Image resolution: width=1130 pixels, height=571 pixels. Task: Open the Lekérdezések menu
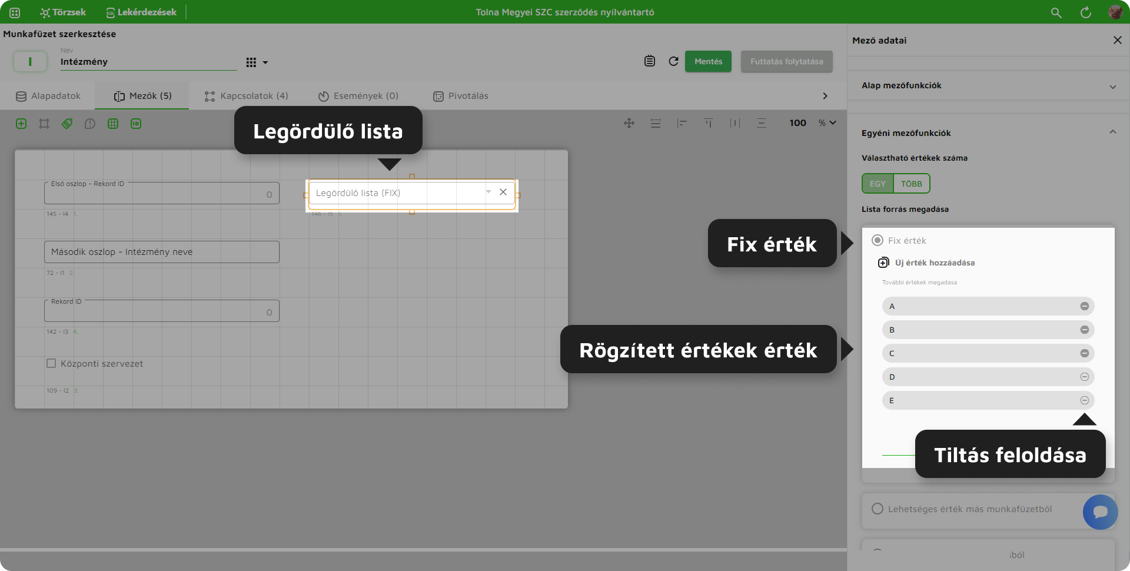tap(141, 12)
